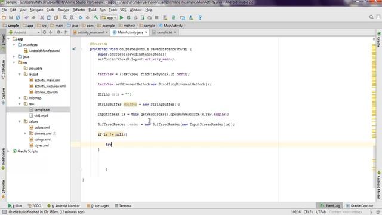Open the Run menu
Image resolution: width=382 pixels, height=215 pixels.
102,10
